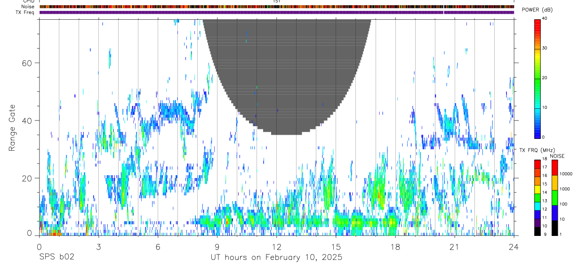Image resolution: width=578 pixels, height=267 pixels.
Task: Click the 100 label on NOISE scale
Action: pos(564,204)
